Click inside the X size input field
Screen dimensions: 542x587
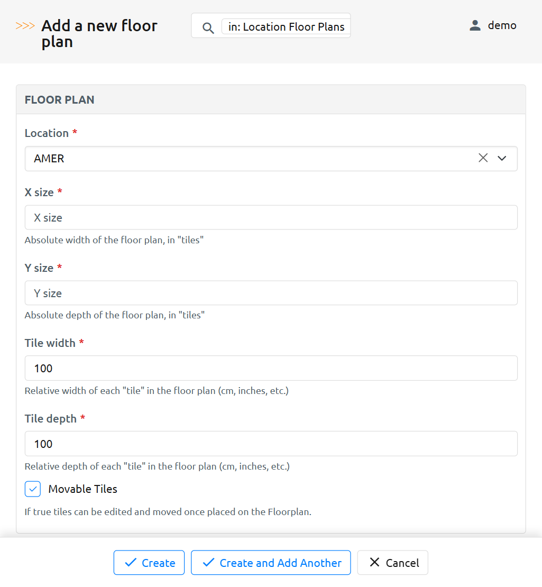[271, 217]
